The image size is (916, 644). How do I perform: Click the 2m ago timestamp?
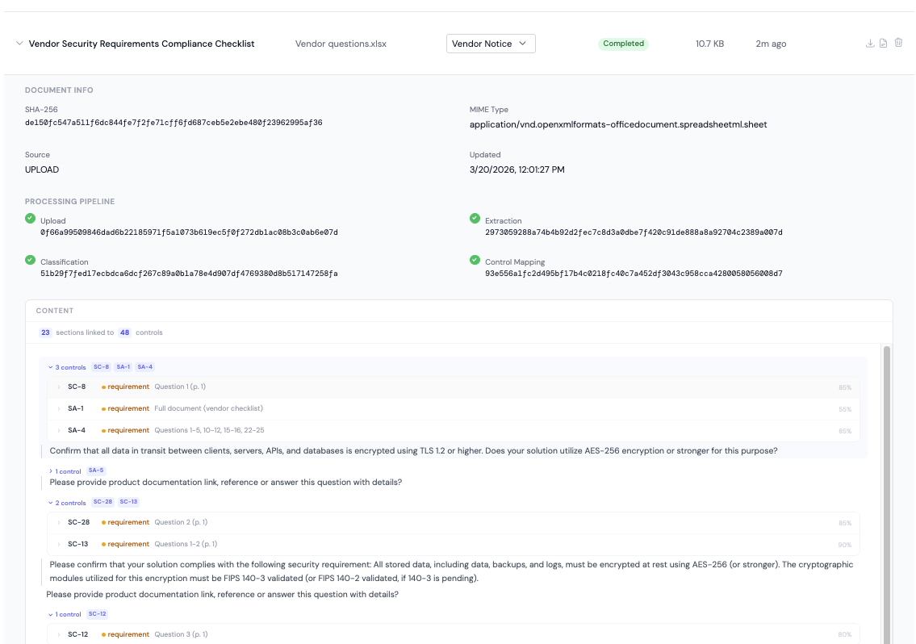771,44
